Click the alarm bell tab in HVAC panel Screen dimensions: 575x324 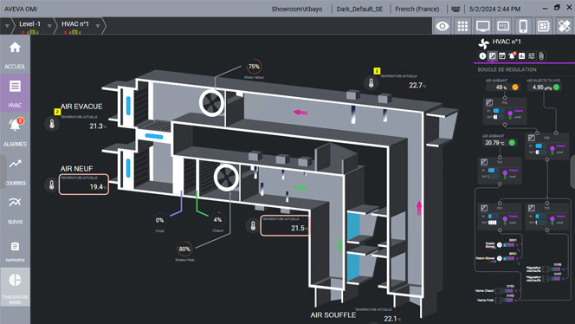click(512, 55)
